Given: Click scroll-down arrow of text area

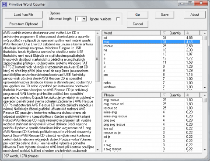Looking at the screenshot, I should [x=98, y=150].
